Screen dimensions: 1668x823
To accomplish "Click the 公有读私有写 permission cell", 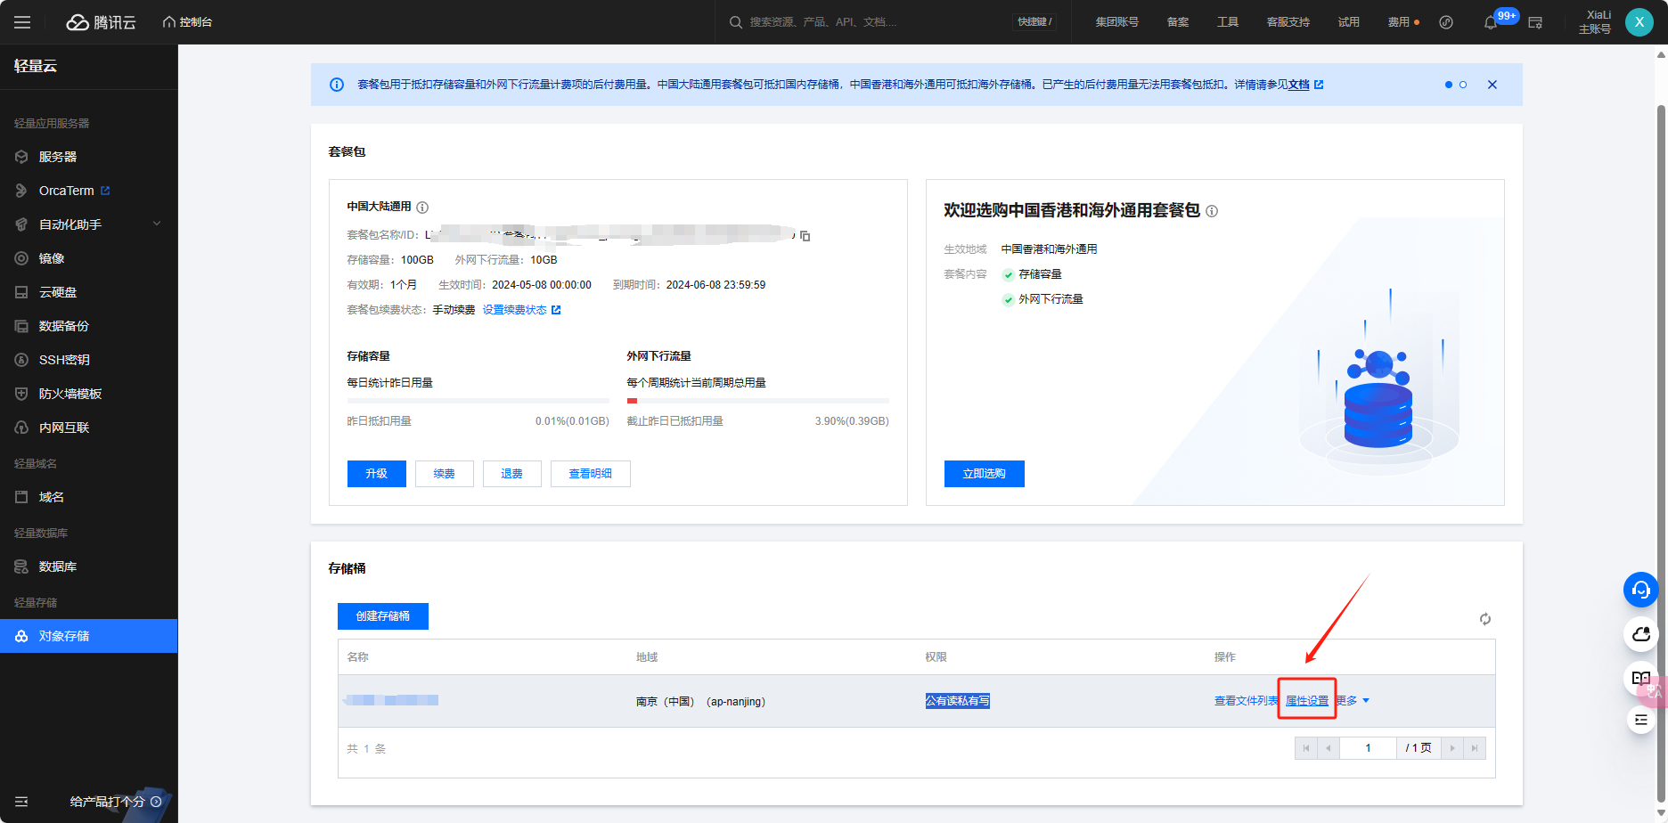I will click(x=957, y=701).
